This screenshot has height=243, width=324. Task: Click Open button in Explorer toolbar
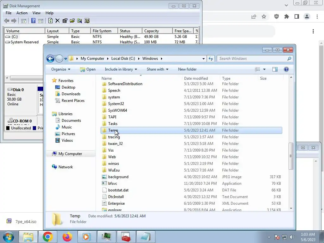click(x=88, y=69)
